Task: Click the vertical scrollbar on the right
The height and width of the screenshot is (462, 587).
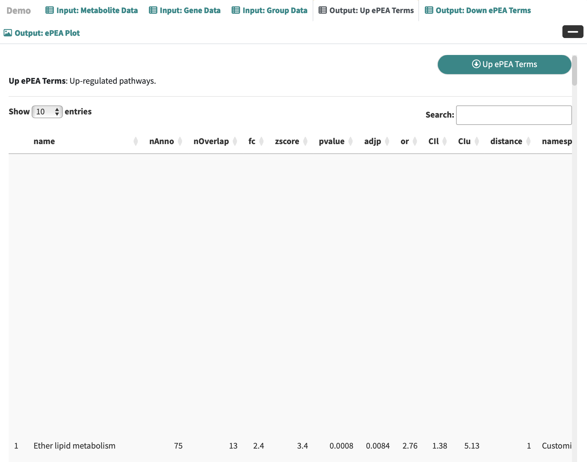Action: [574, 71]
